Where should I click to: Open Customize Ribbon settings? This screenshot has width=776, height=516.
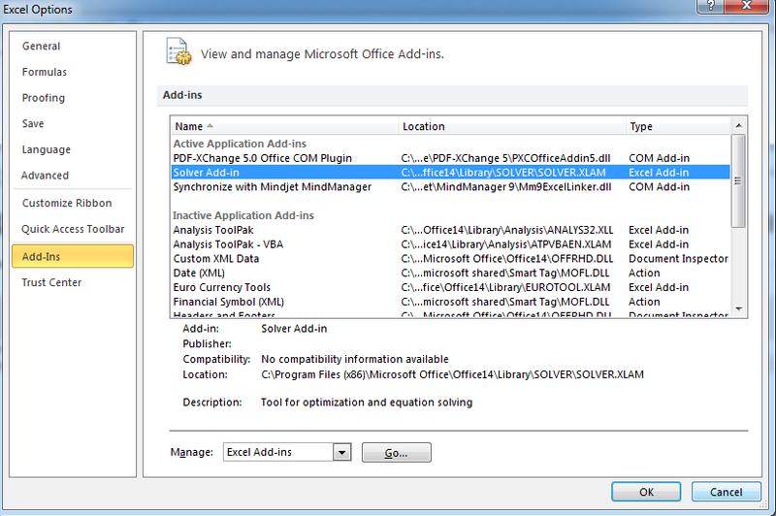coord(67,203)
